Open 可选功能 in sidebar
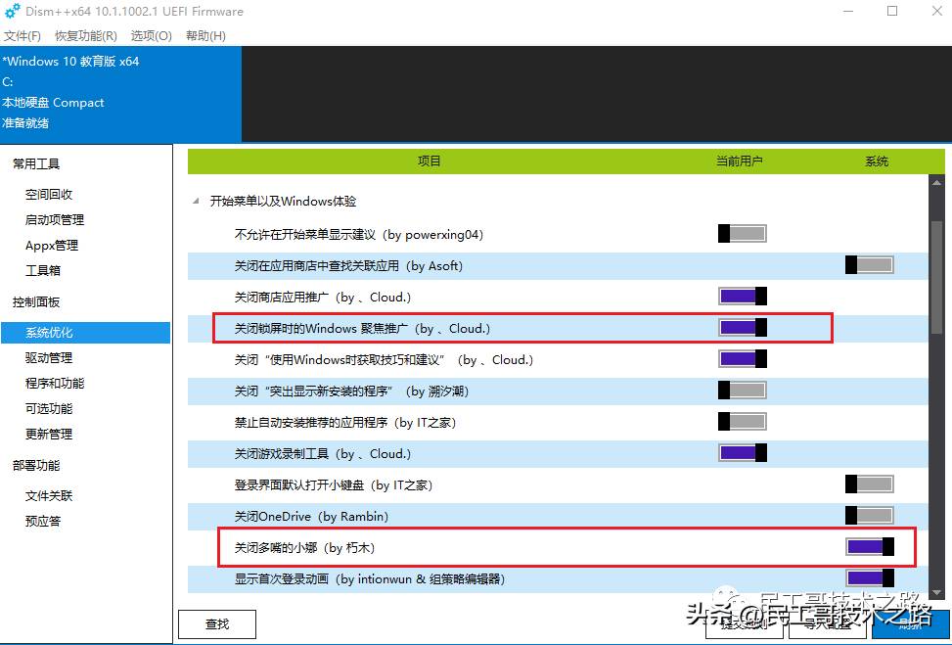Viewport: 952px width, 645px height. tap(49, 409)
